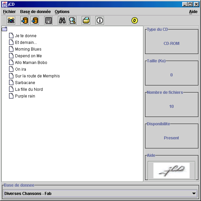The image size is (201, 201).
Task: Select the 'Je te donne' file
Action: pos(25,36)
